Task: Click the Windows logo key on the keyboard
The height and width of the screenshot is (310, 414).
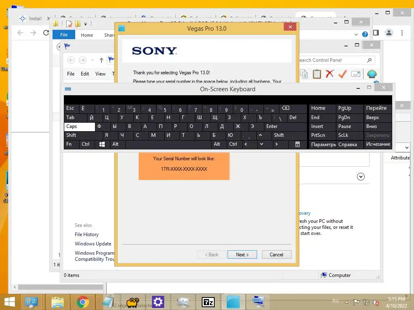Action: click(x=102, y=145)
